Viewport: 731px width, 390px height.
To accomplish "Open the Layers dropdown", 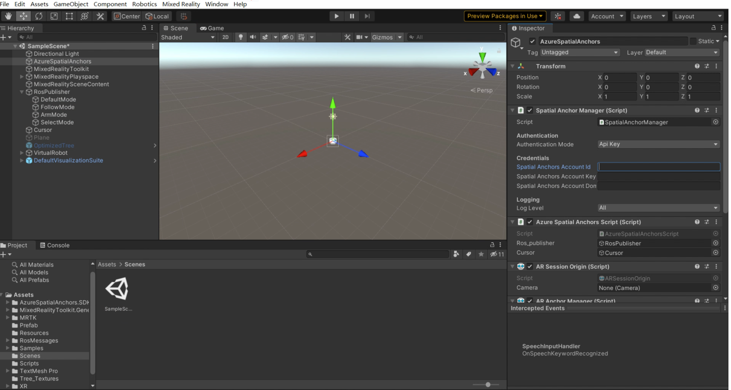I will tap(649, 16).
